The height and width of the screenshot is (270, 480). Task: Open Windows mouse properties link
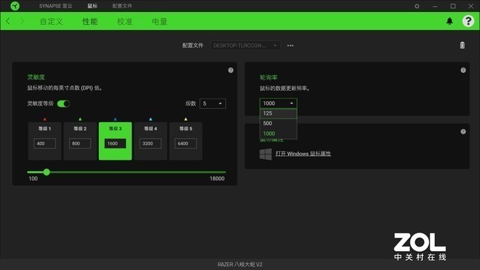(303, 154)
